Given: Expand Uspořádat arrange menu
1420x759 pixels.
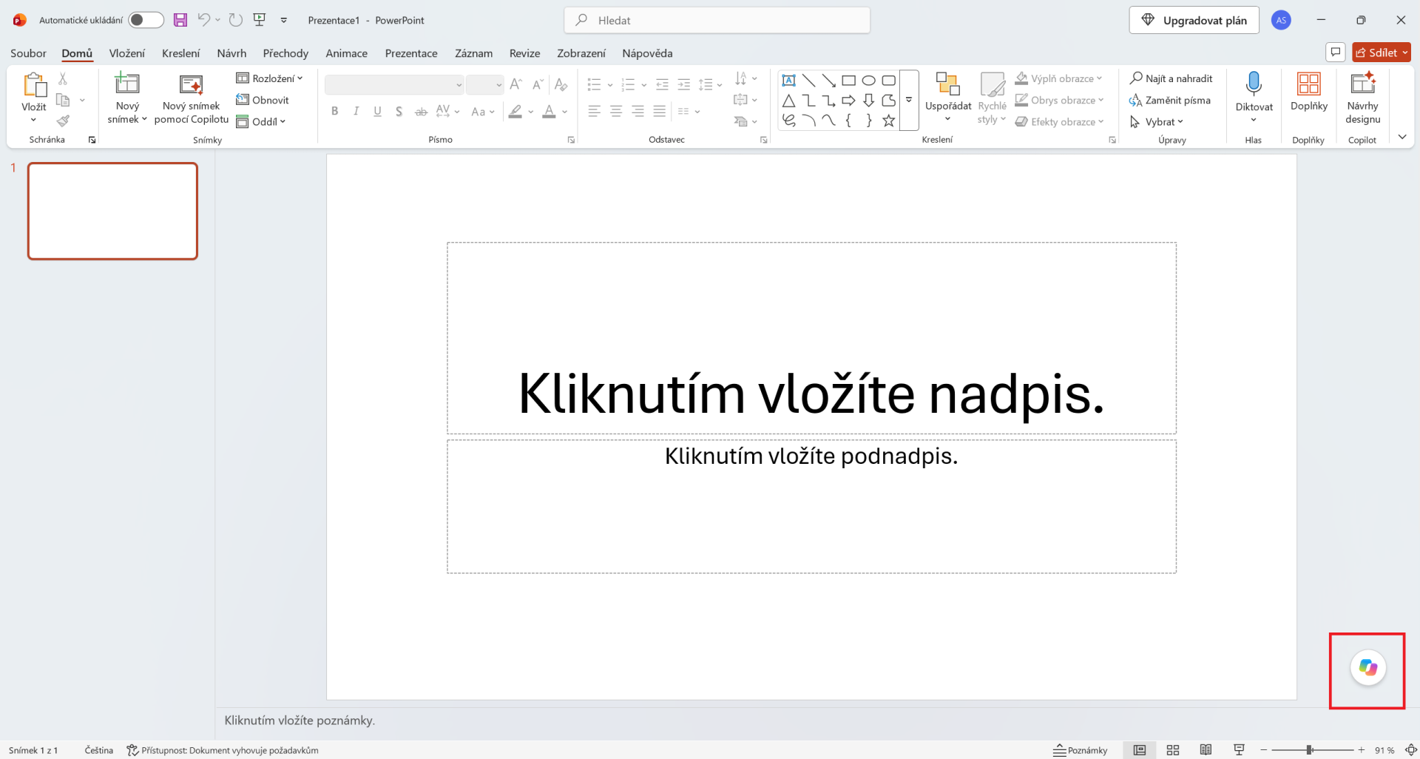Looking at the screenshot, I should 948,98.
